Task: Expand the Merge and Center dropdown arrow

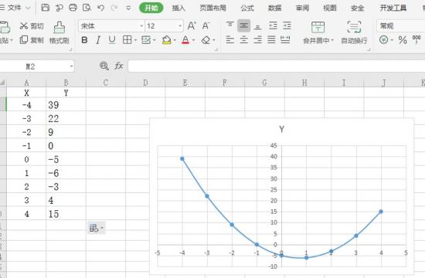Action: 332,40
